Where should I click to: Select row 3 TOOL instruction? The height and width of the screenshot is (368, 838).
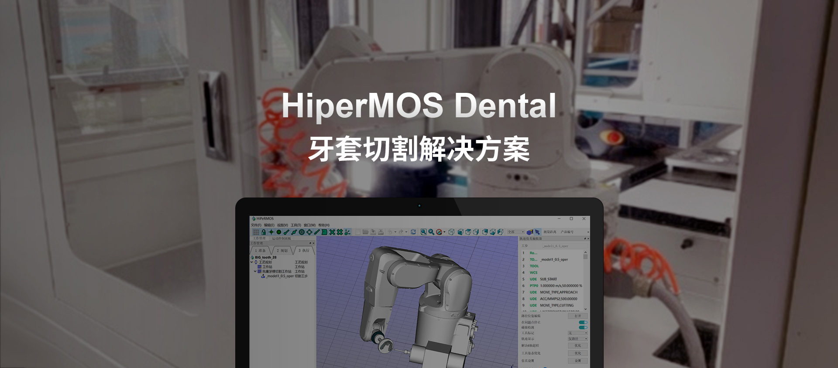(552, 266)
